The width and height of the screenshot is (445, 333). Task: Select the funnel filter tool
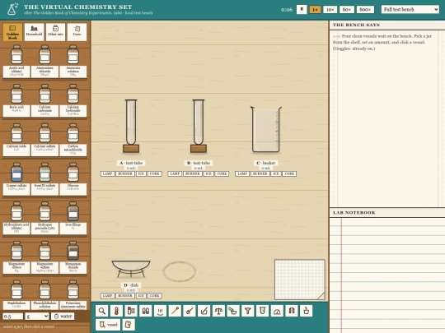coord(248,311)
